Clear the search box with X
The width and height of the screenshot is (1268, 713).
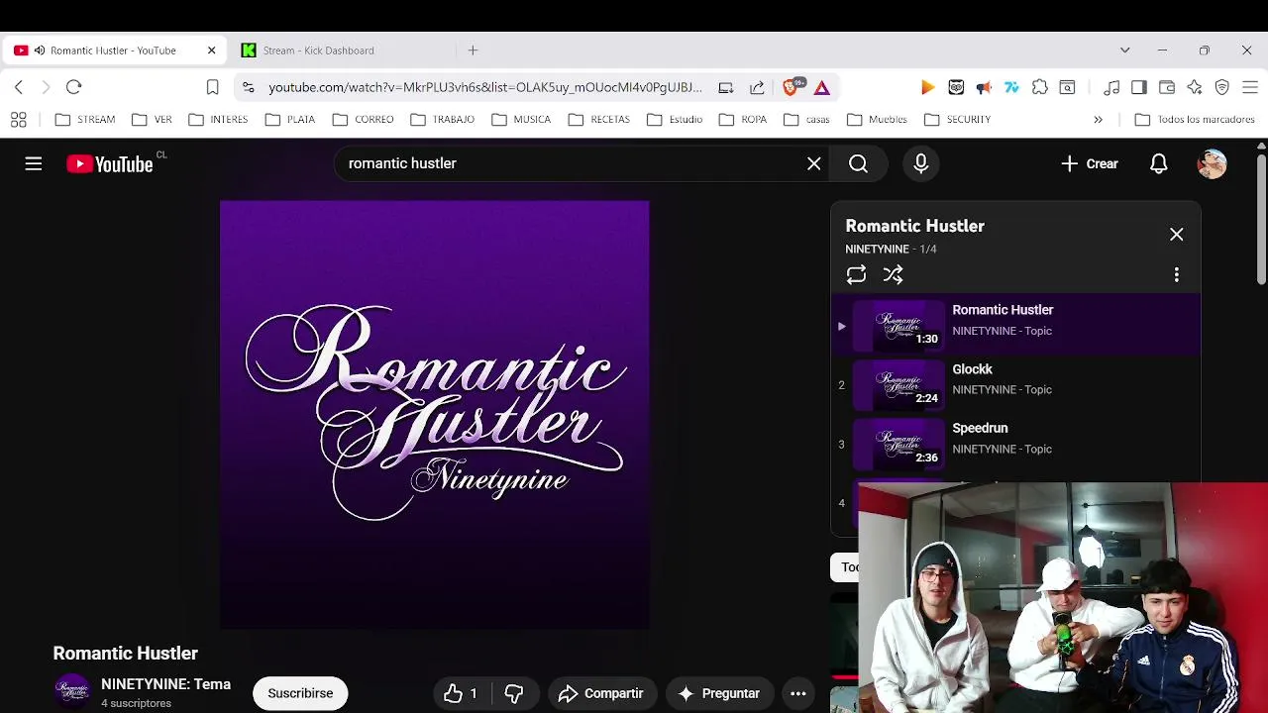coord(814,163)
